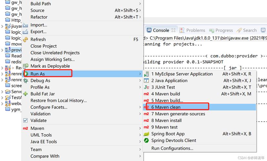Expand the jiuyan project tree node
Image resolution: width=267 pixels, height=161 pixels.
point(2,26)
